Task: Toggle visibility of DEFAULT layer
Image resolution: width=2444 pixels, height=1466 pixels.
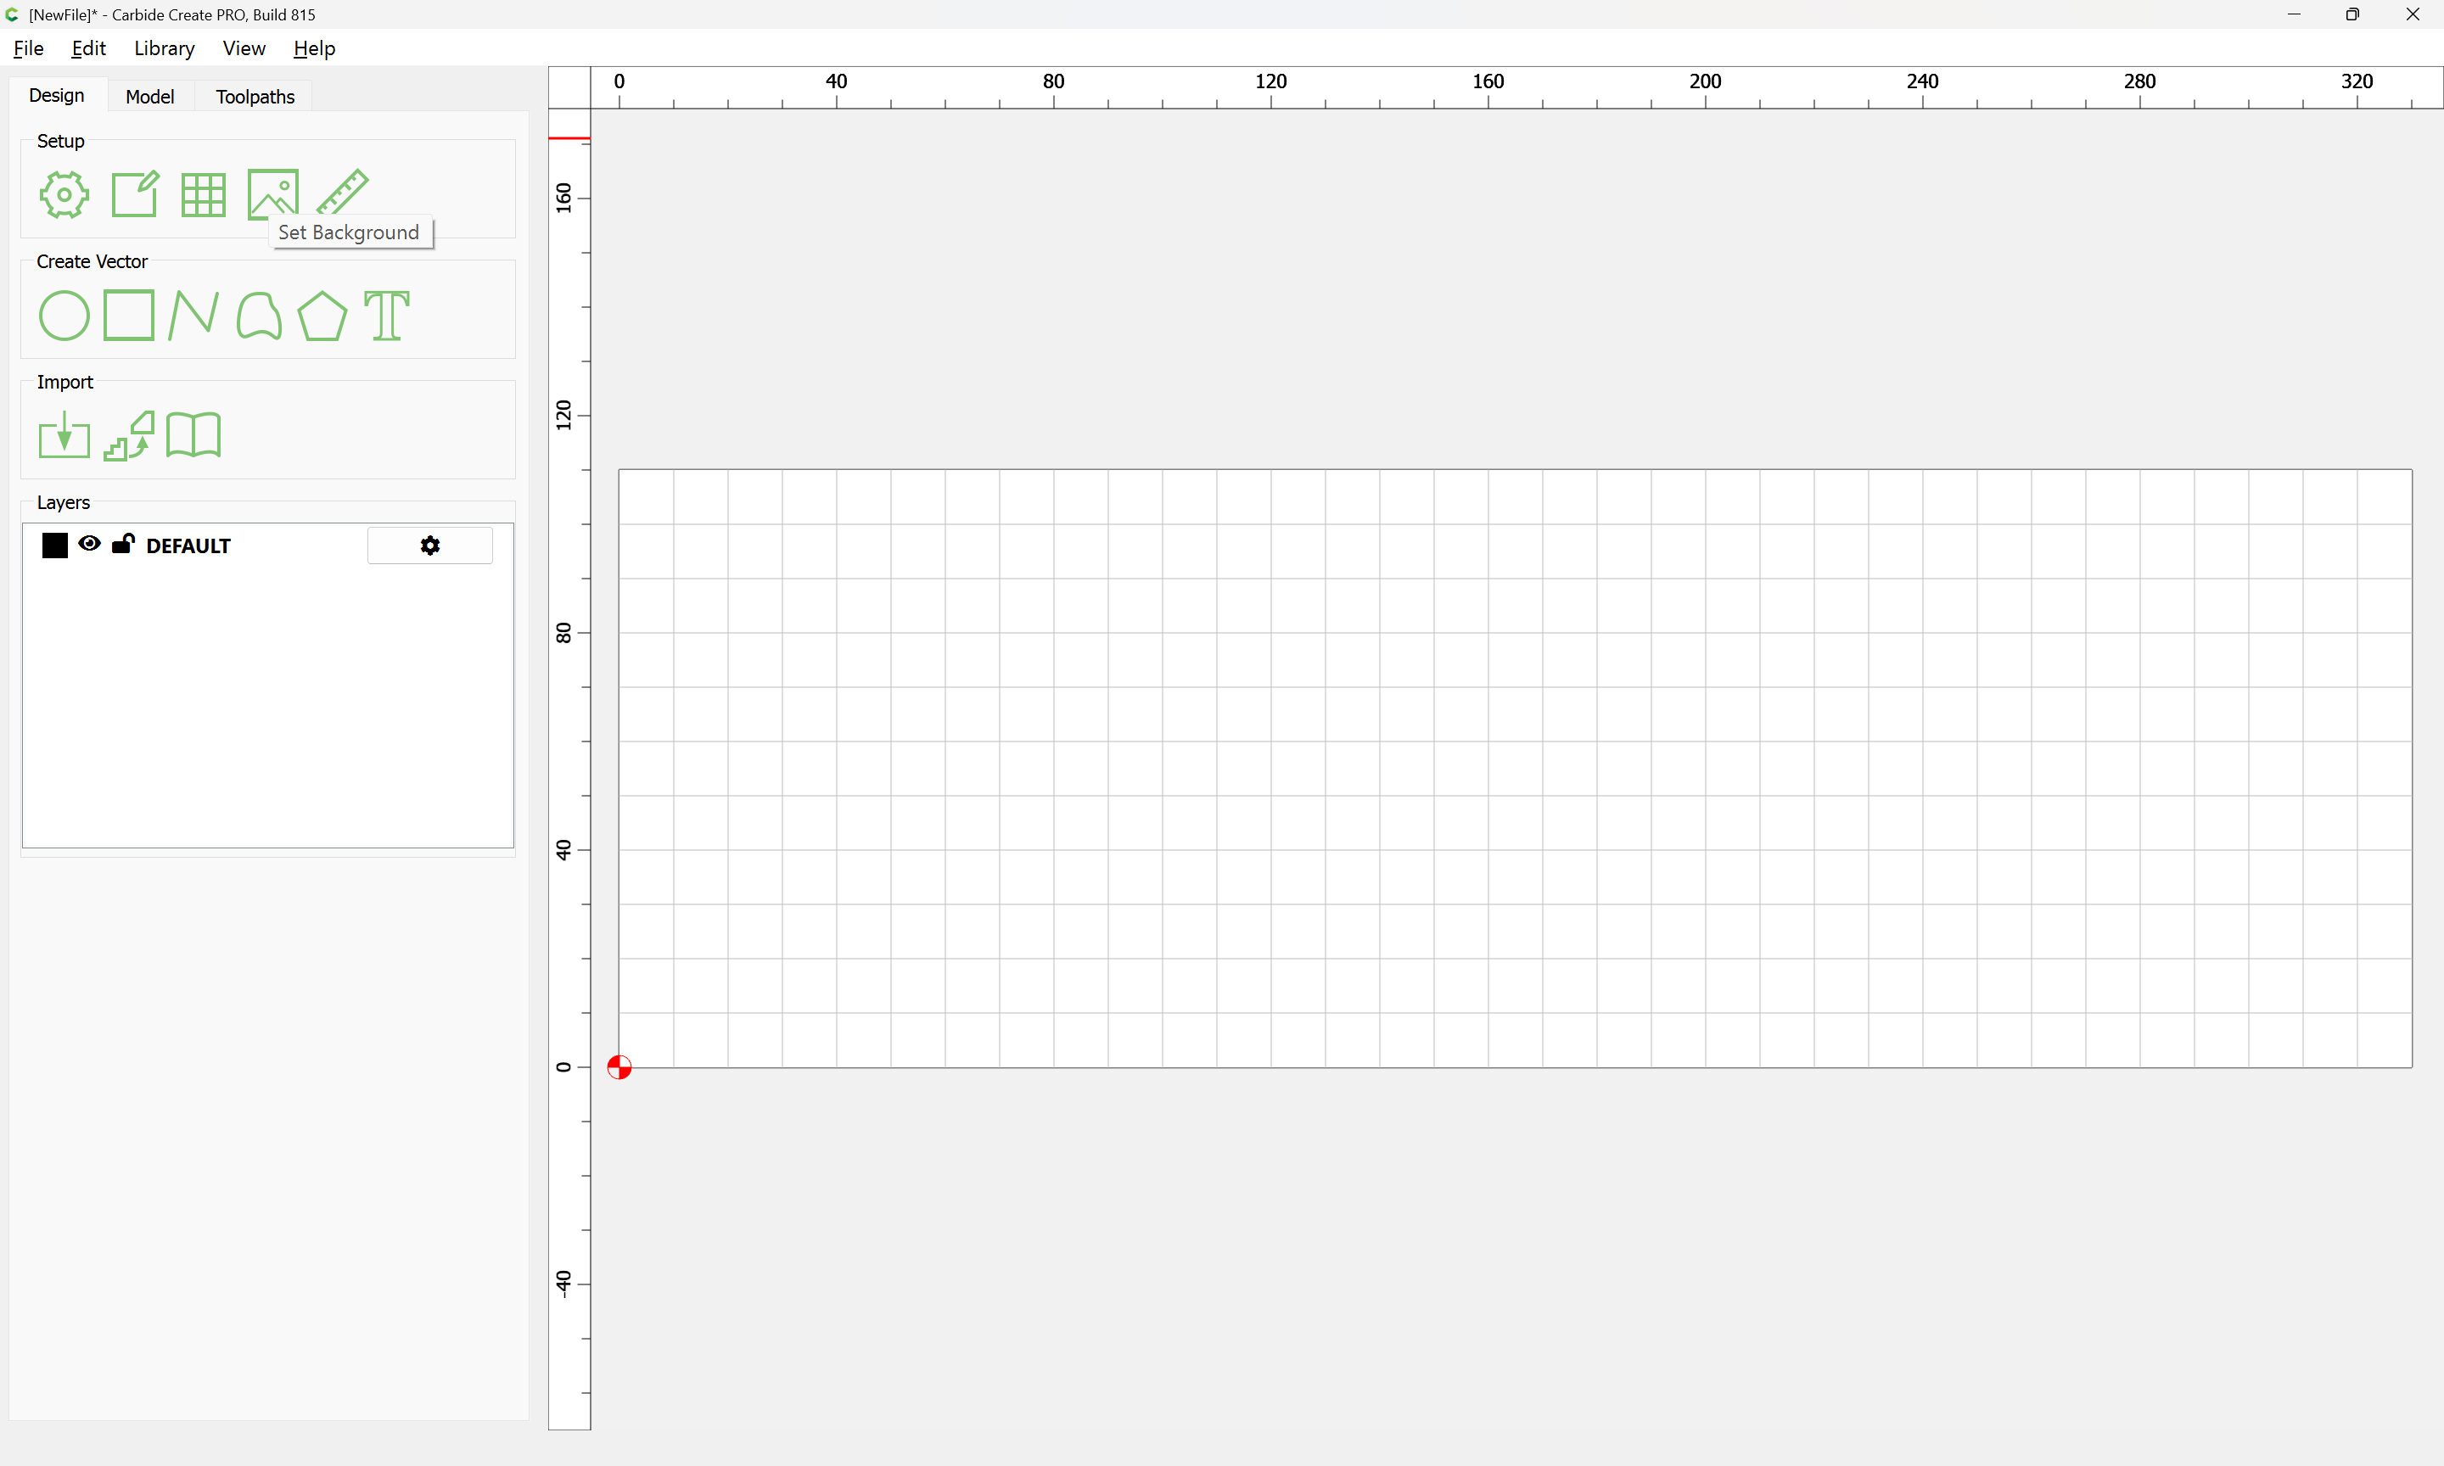Action: pyautogui.click(x=89, y=543)
